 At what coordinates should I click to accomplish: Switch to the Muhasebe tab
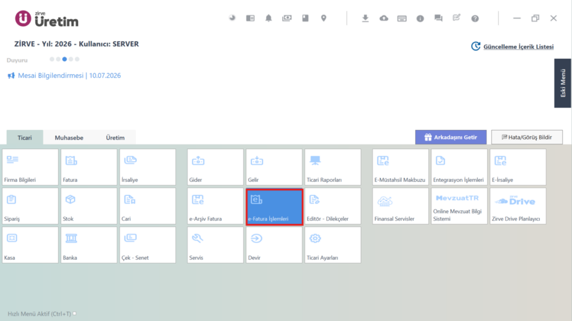tap(69, 137)
